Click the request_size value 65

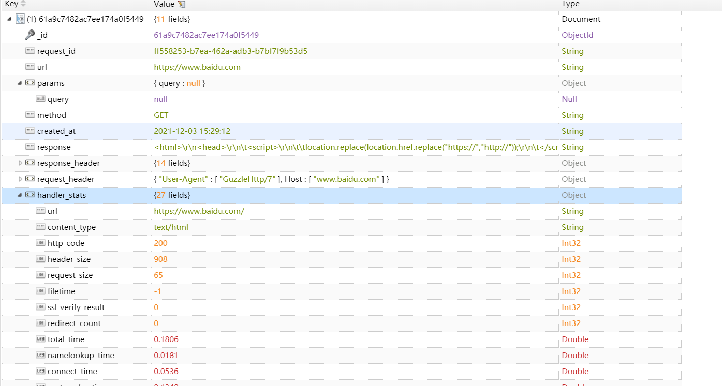tap(158, 275)
